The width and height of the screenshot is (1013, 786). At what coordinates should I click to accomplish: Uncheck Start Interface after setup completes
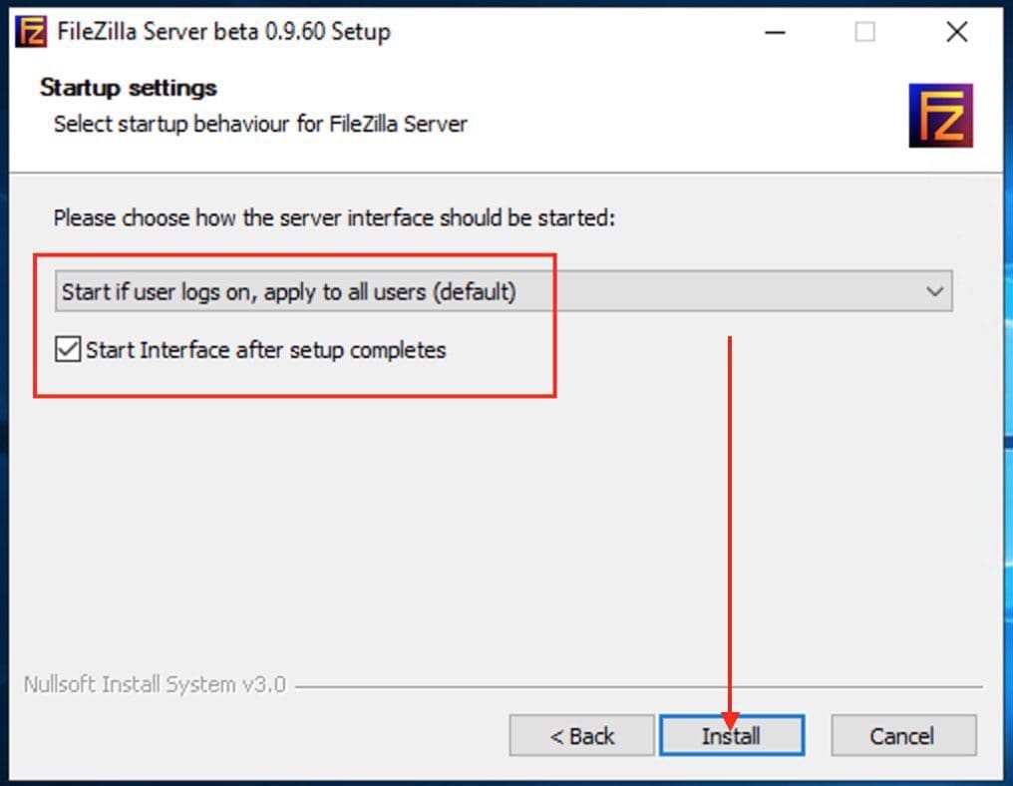[67, 349]
